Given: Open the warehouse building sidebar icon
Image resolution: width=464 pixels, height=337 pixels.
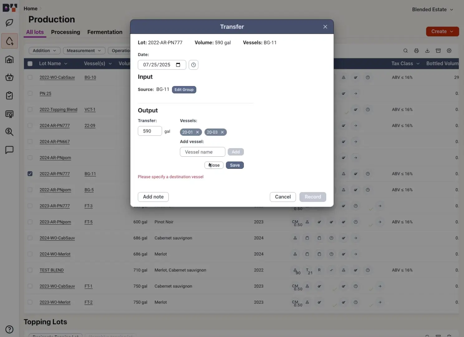Looking at the screenshot, I should (x=9, y=59).
